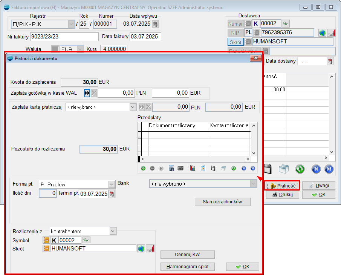Refresh the prepayments list with the green arrows icon
The image size is (341, 275).
[x=234, y=168]
